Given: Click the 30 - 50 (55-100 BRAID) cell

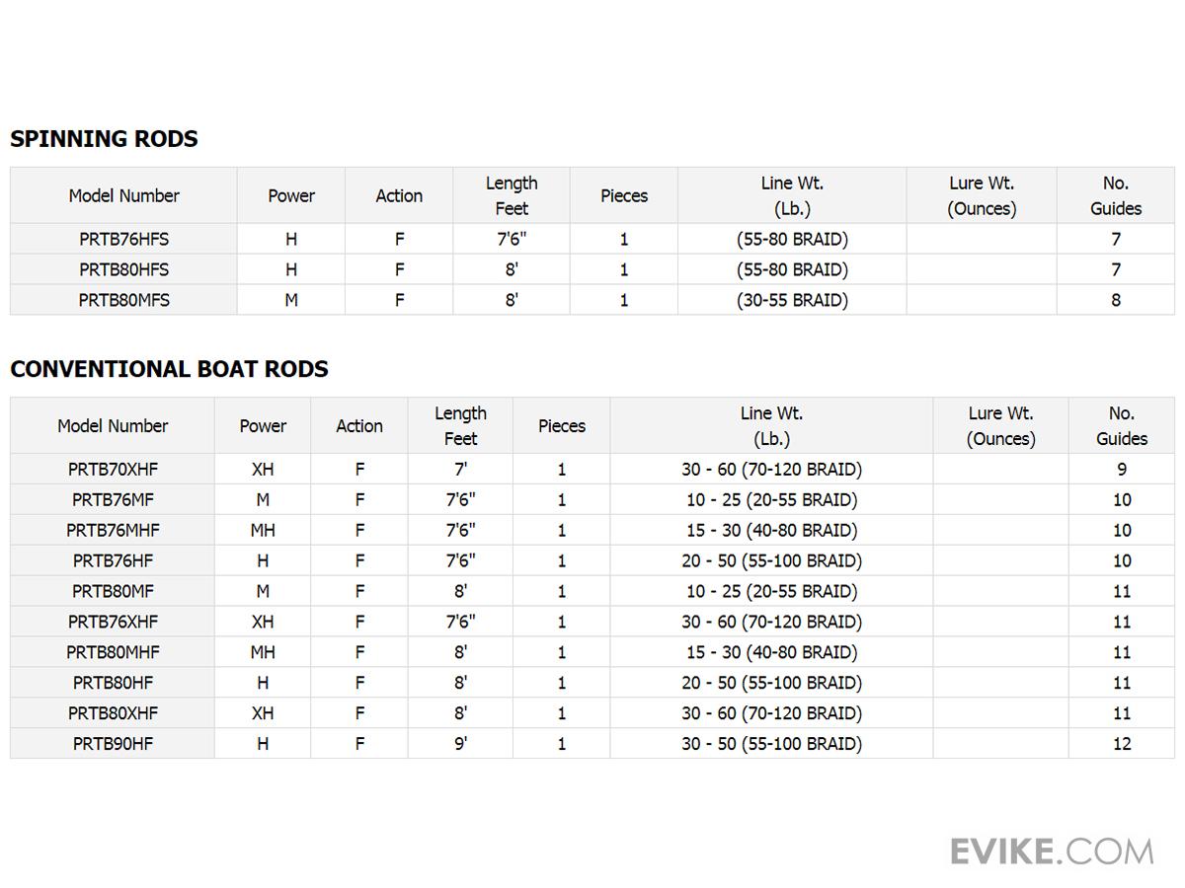Looking at the screenshot, I should 771,744.
